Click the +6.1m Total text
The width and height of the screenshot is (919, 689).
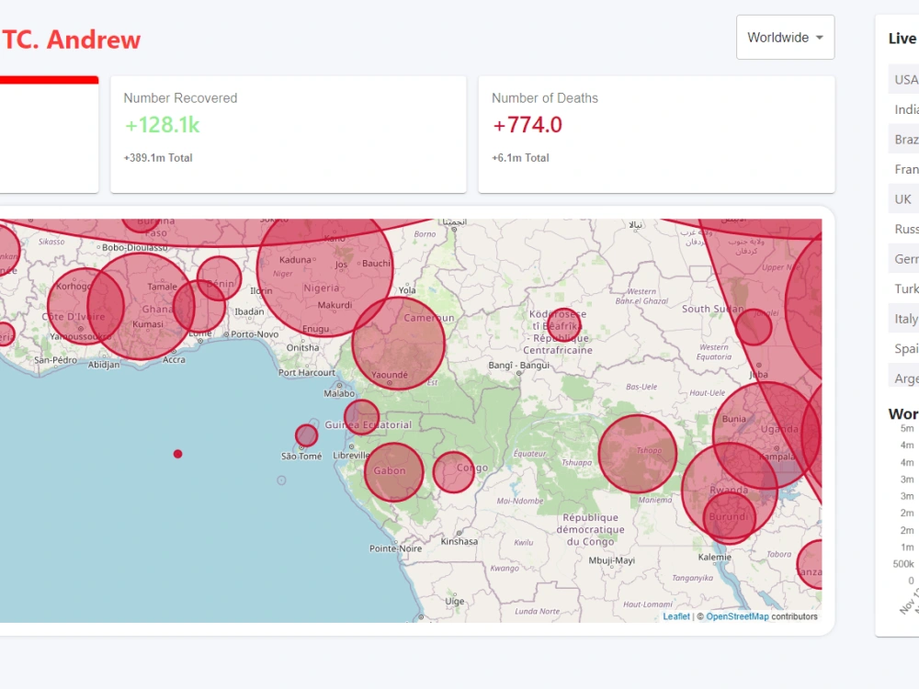coord(520,158)
